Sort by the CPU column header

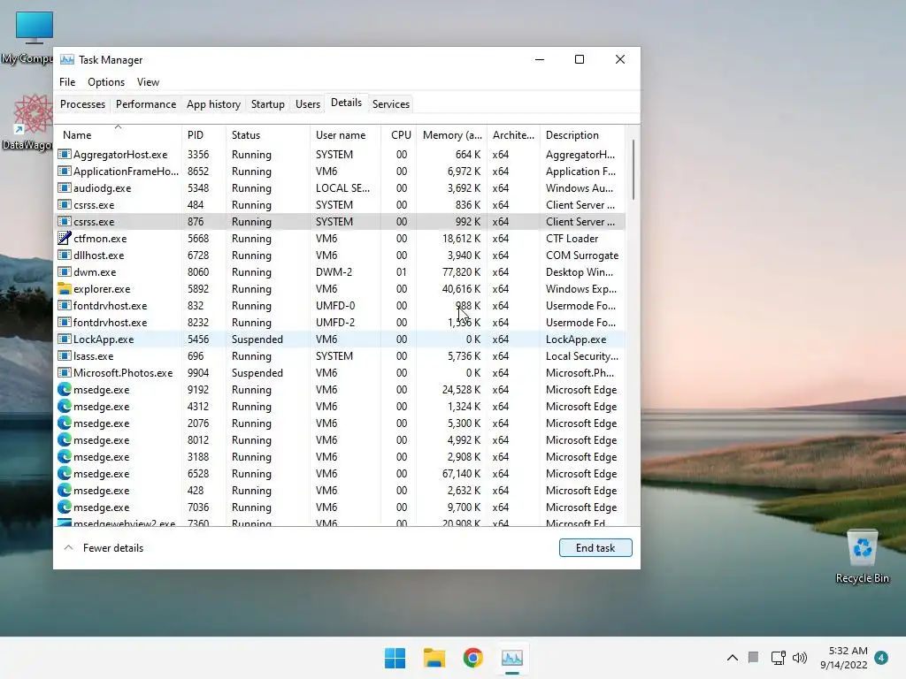tap(399, 134)
